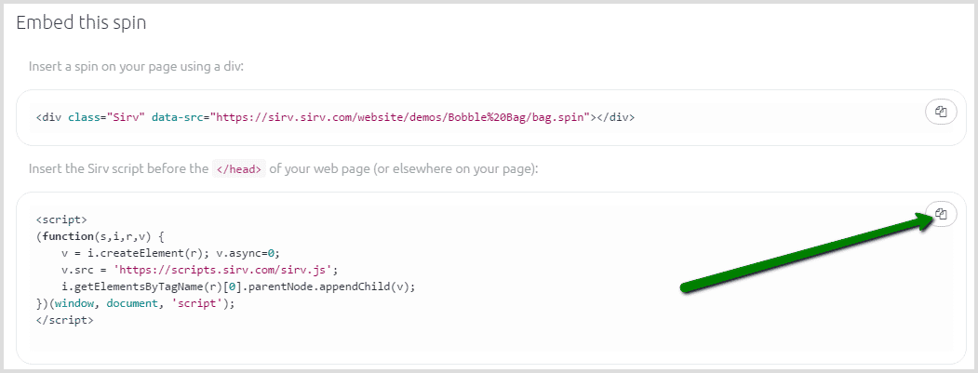The height and width of the screenshot is (373, 978).
Task: Click 'Insert the Sirv script before the' text
Action: point(118,169)
